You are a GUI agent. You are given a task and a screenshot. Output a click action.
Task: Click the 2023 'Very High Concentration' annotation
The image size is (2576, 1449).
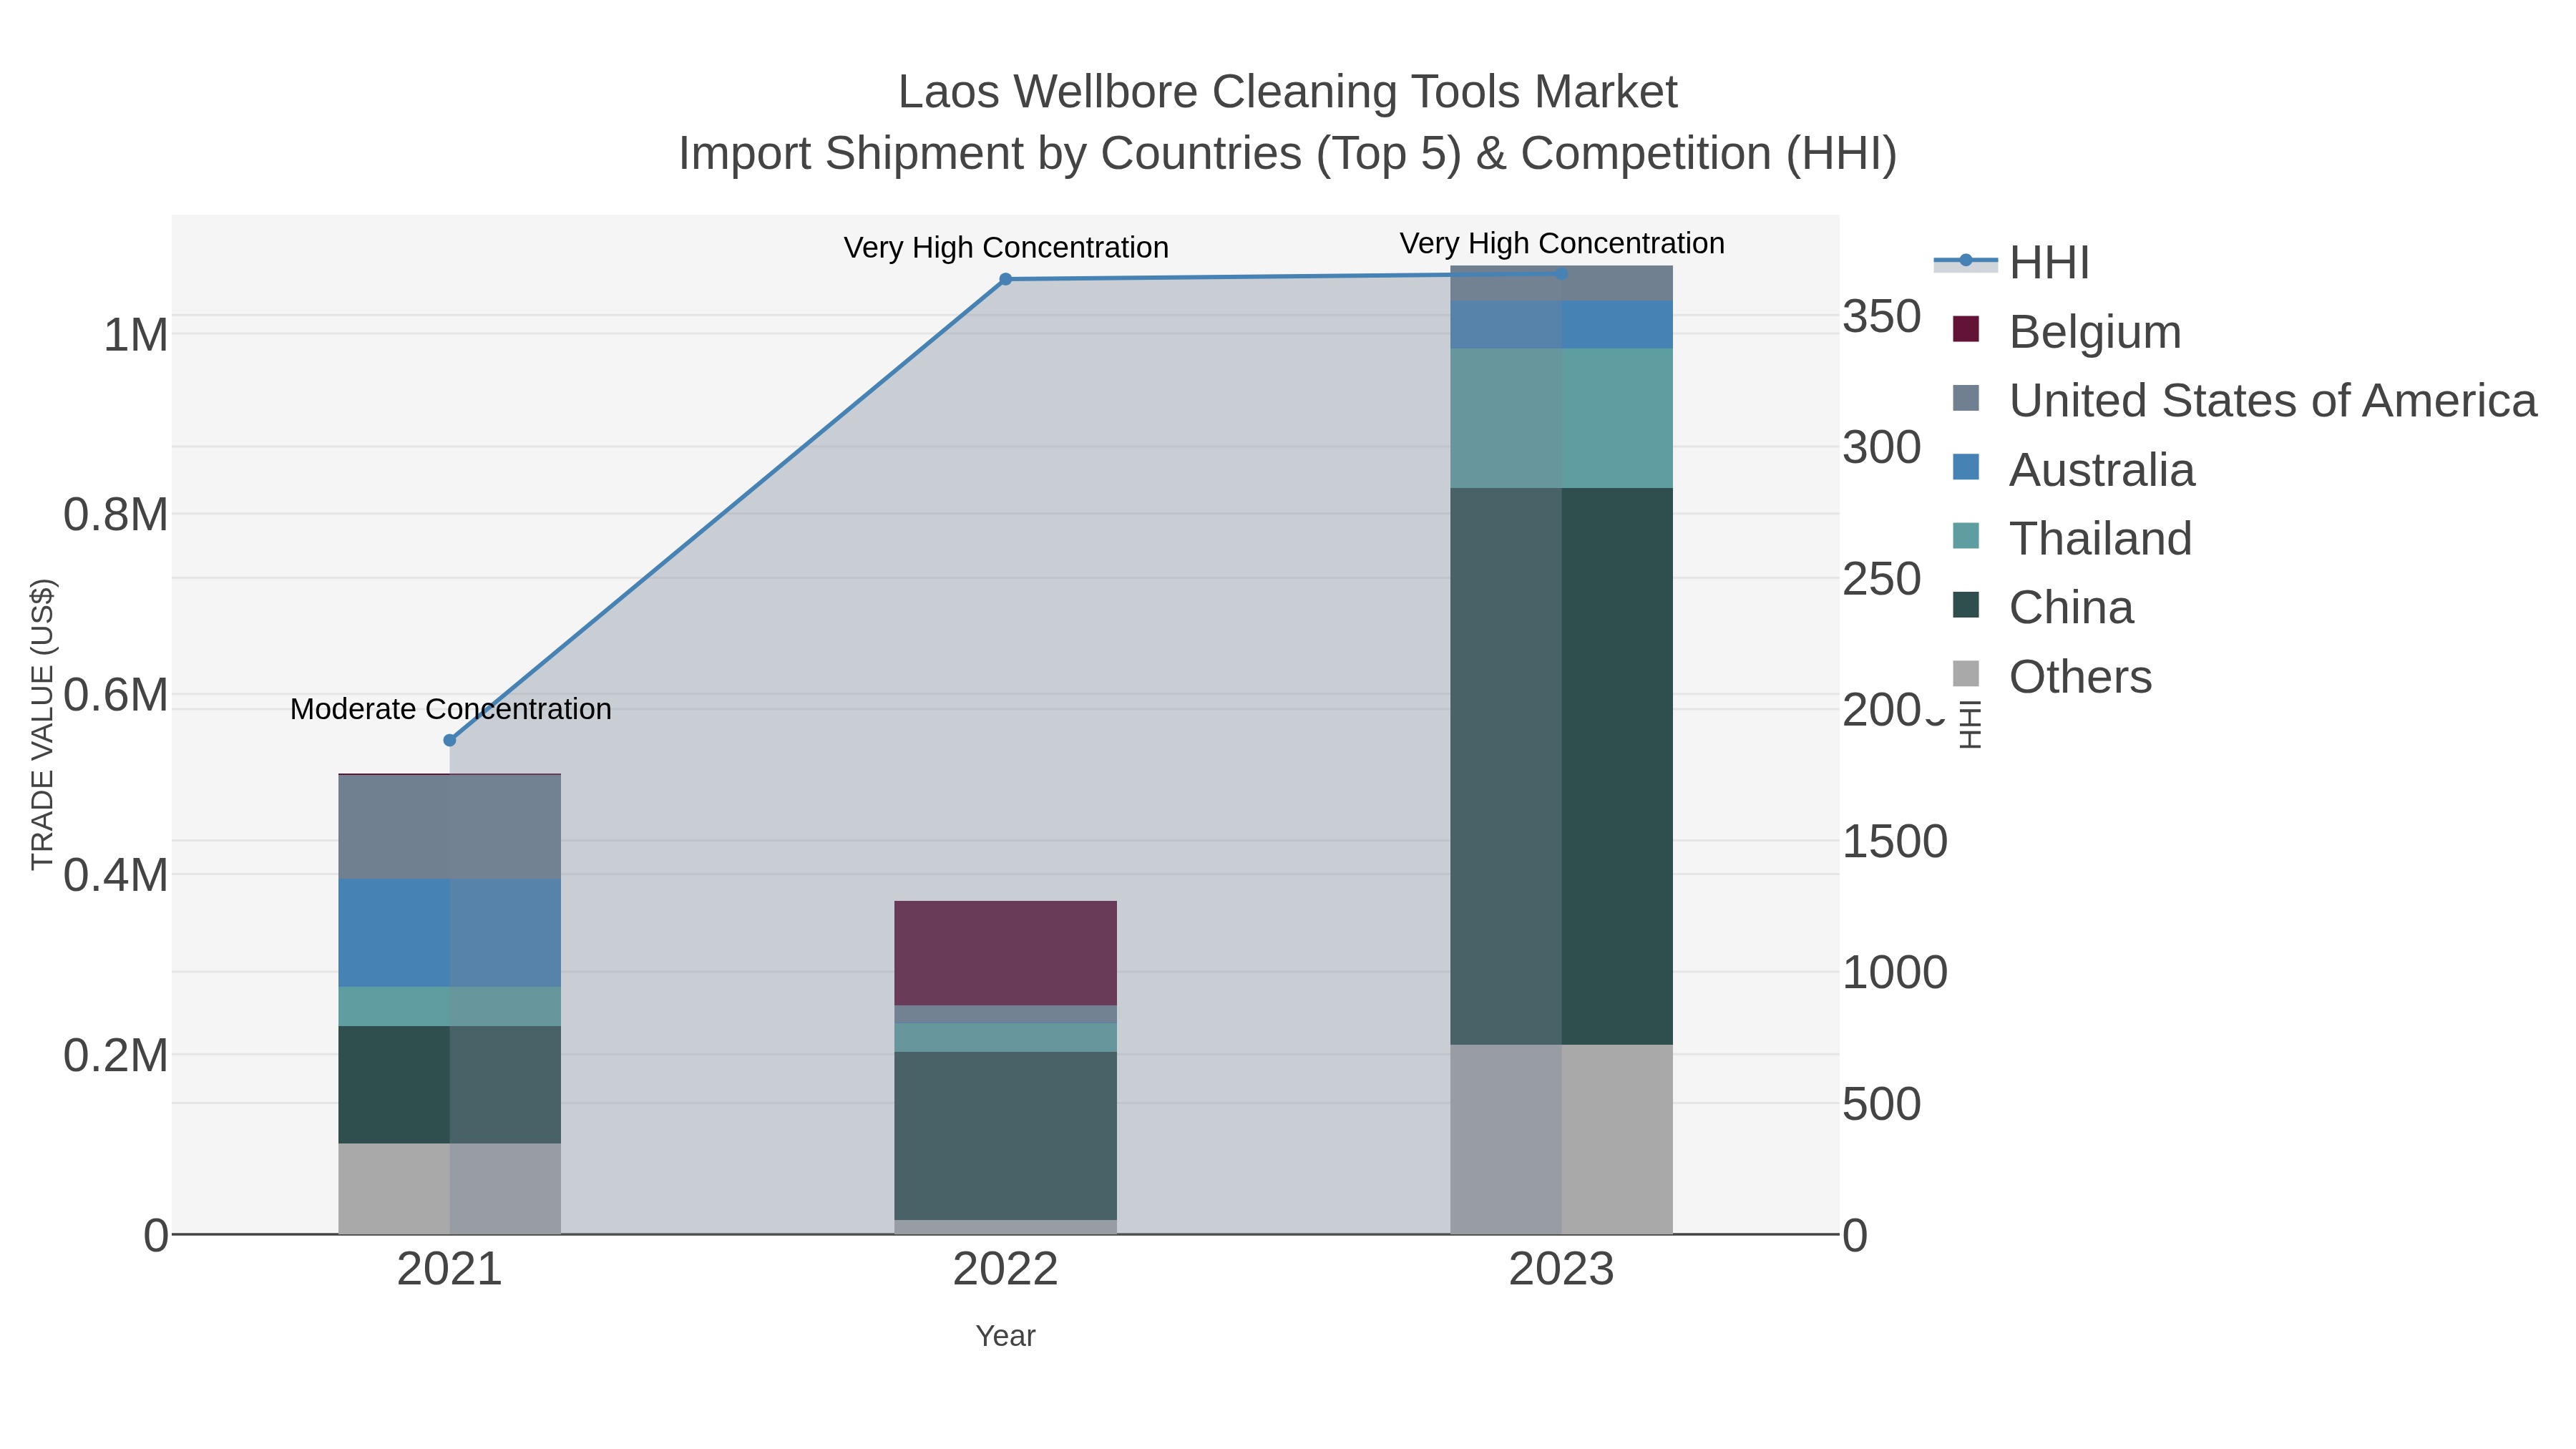click(1562, 243)
